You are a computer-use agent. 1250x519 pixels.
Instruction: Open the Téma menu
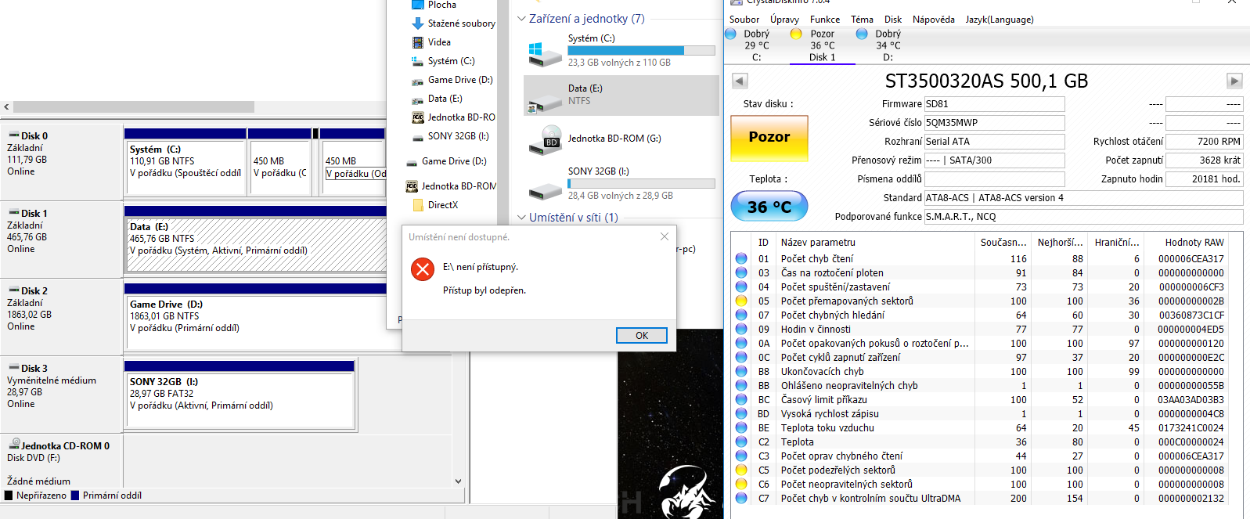click(x=862, y=20)
